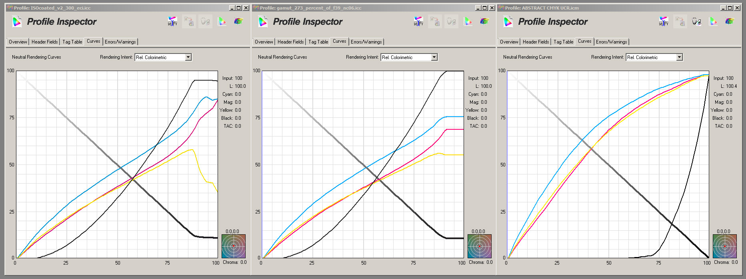Select the Curves tab in ABSTRACT CMYK UCR window
746x279 pixels.
click(x=585, y=41)
